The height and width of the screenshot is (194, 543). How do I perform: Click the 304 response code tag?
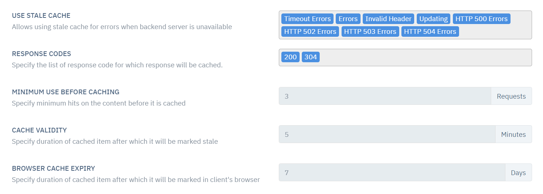click(x=311, y=57)
